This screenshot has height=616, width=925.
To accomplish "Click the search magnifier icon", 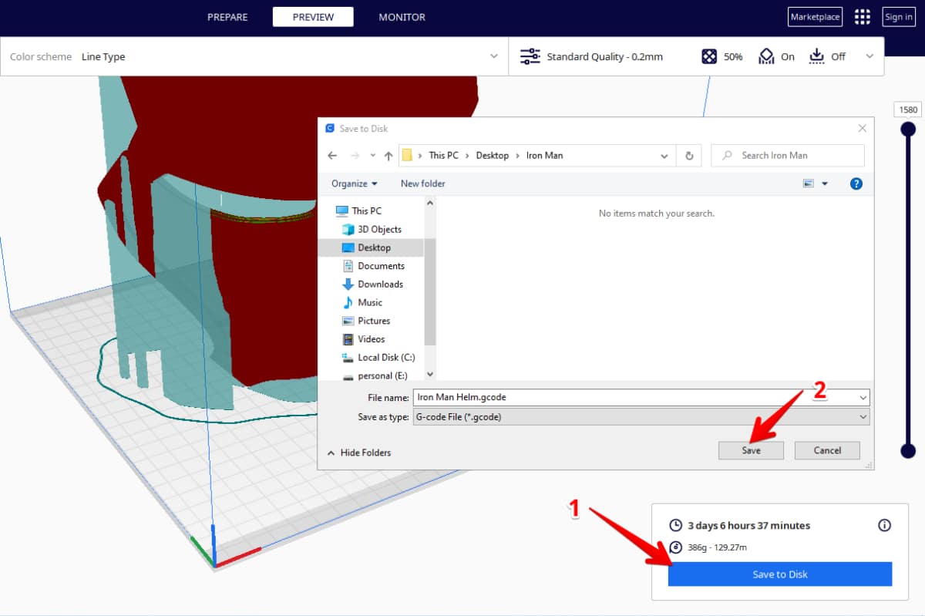I will click(x=727, y=156).
